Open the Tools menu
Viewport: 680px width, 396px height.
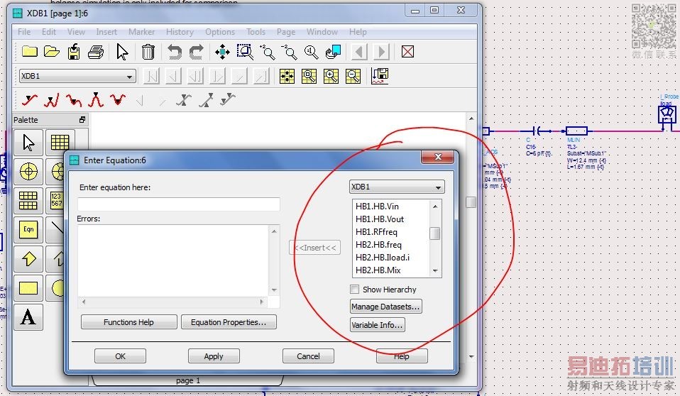256,32
